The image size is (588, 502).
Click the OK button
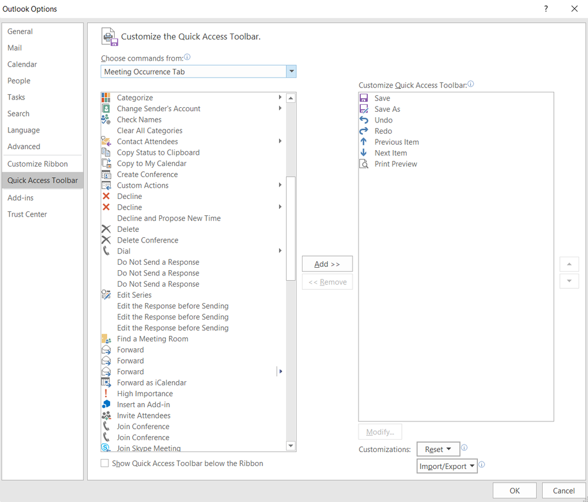point(514,490)
